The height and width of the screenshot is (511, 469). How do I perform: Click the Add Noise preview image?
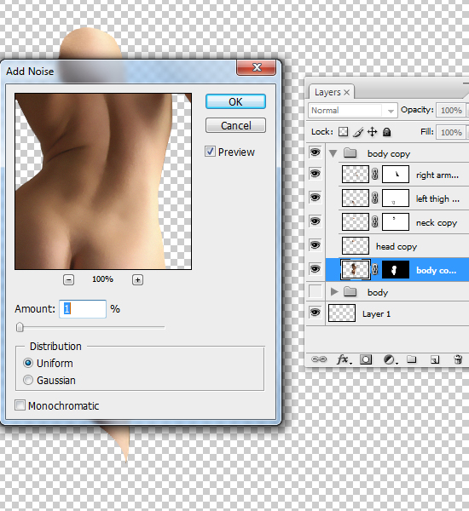[103, 181]
